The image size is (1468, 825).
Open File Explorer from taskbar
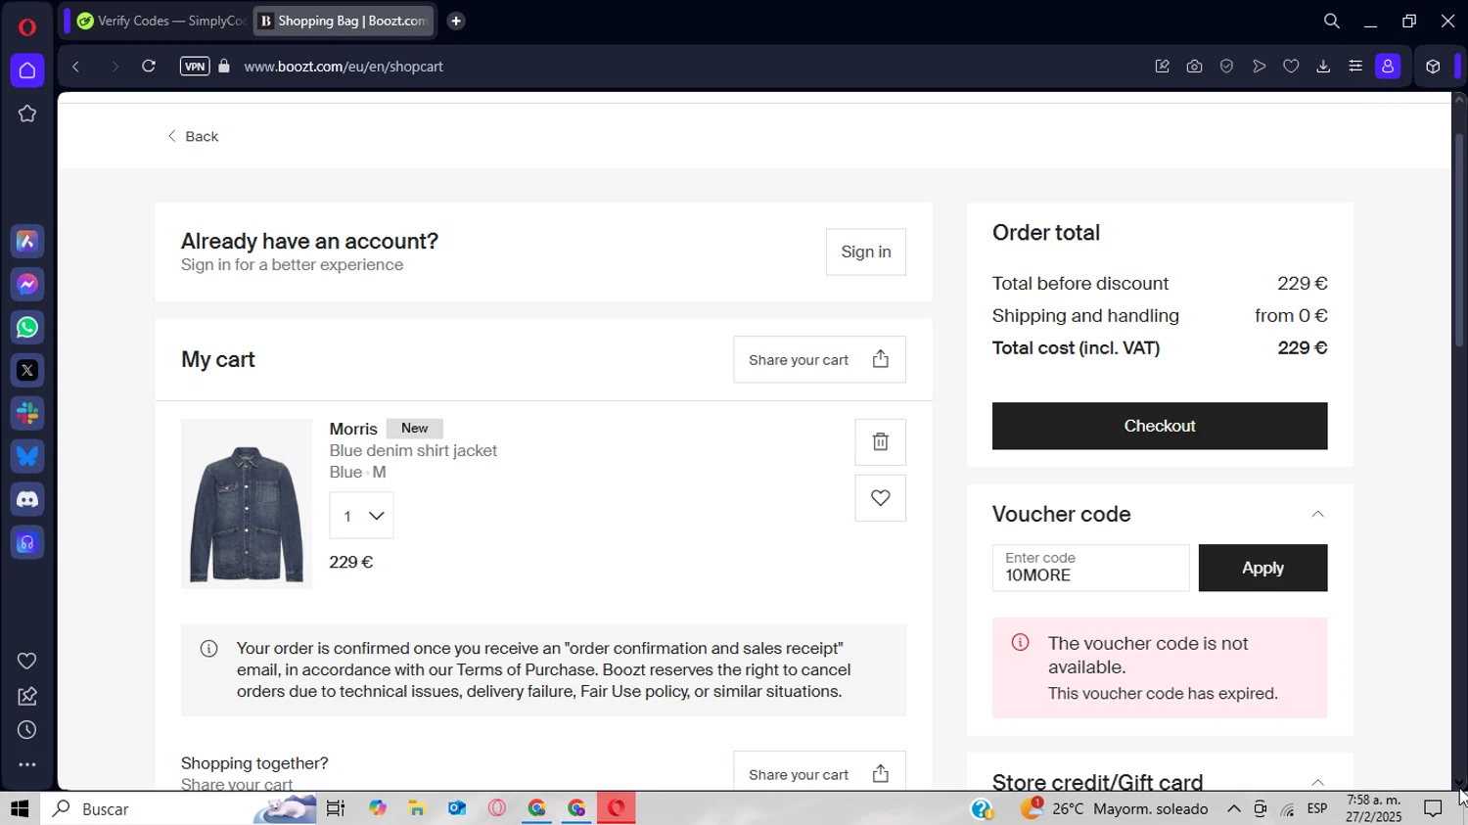click(417, 808)
